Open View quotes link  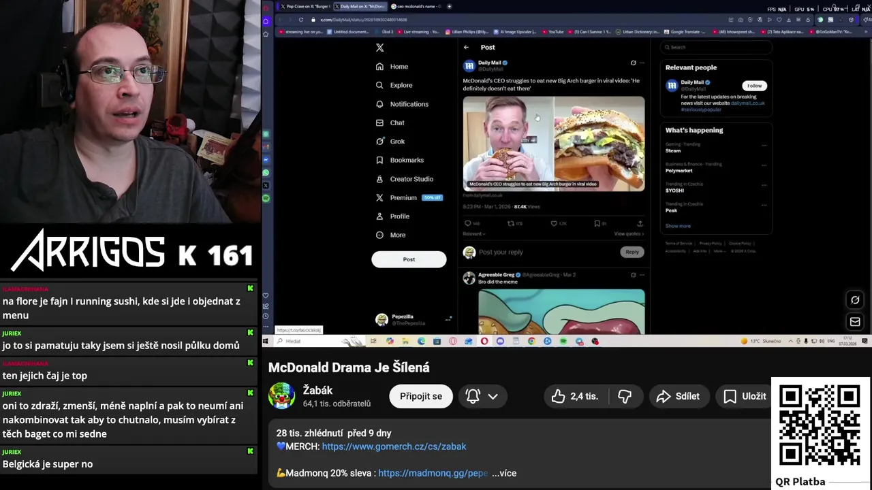click(x=629, y=233)
